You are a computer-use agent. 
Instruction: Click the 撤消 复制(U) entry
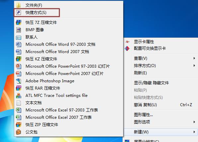click(x=161, y=105)
